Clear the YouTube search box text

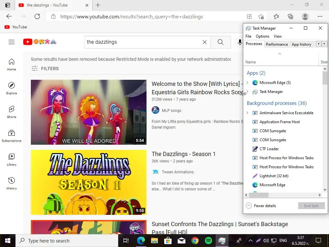(x=205, y=42)
